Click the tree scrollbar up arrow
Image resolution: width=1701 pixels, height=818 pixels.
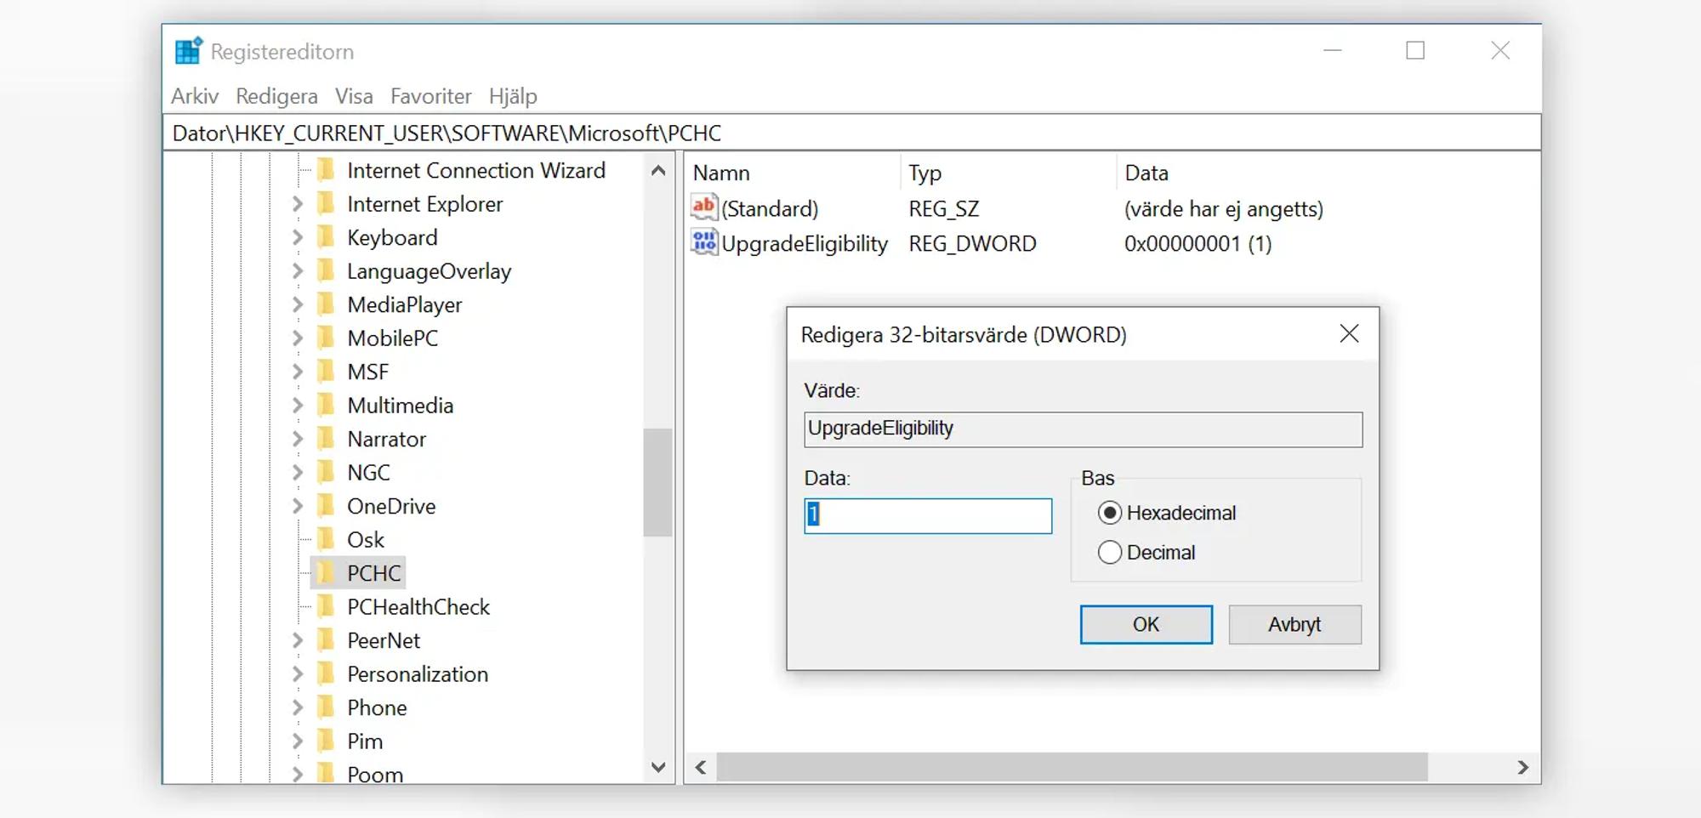pos(657,170)
